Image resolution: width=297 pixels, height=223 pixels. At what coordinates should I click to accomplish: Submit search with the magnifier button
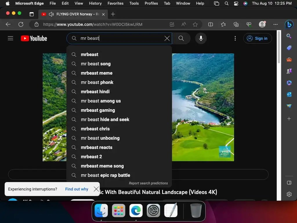181,38
